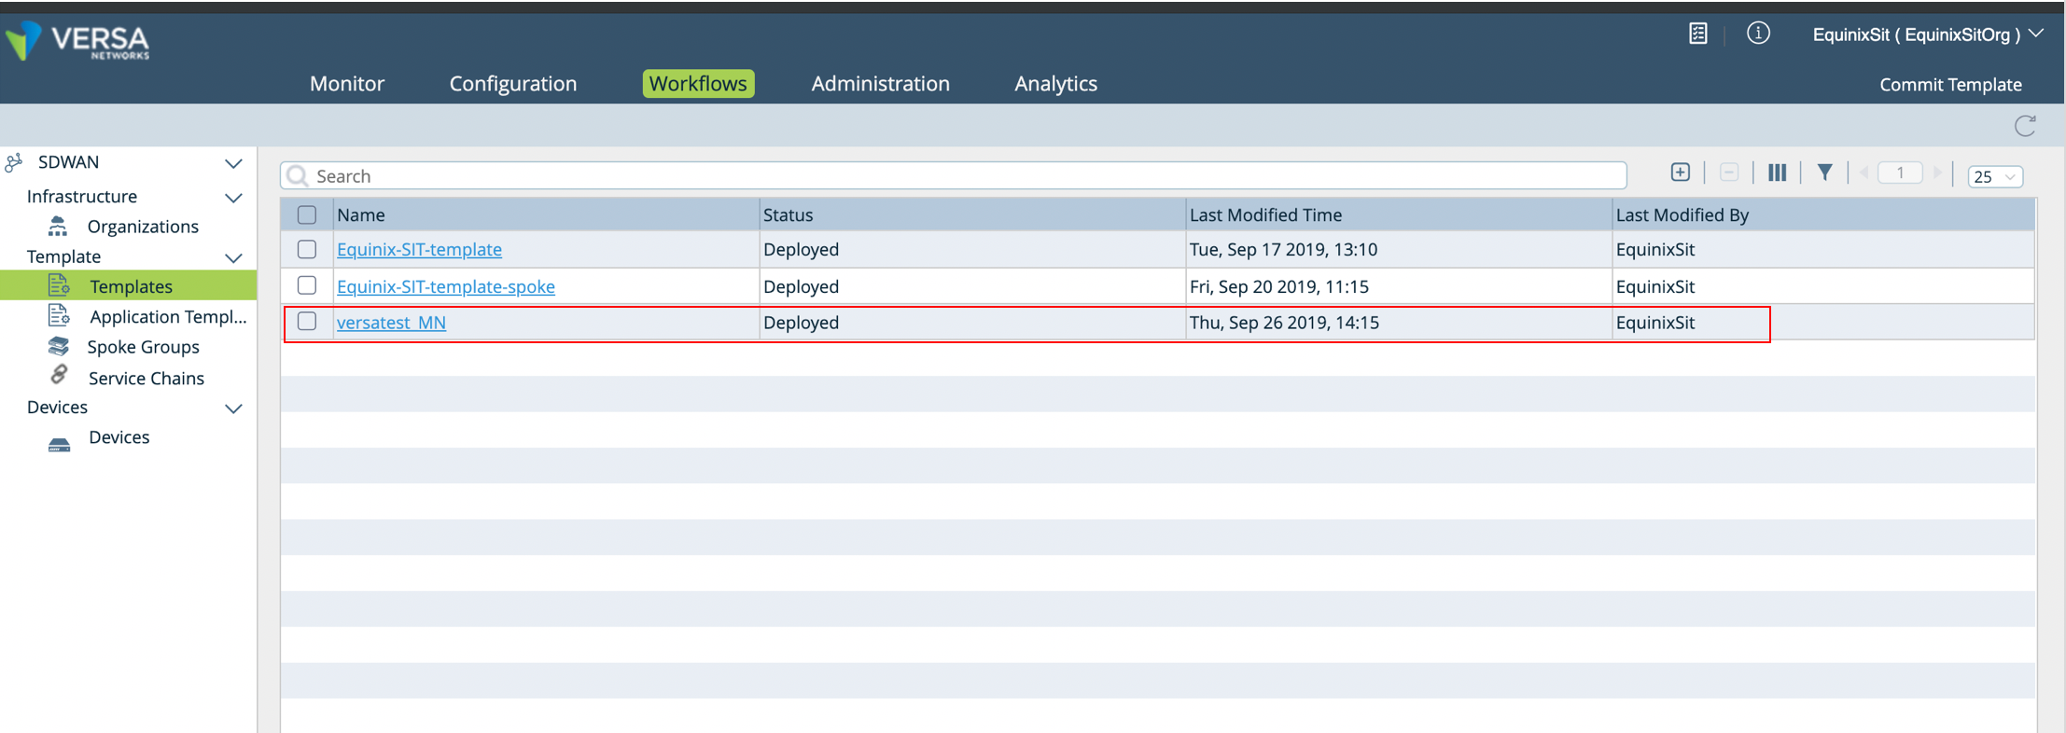Collapse the SDWAN section chevron
Screen dimensions: 2066x733
click(234, 163)
